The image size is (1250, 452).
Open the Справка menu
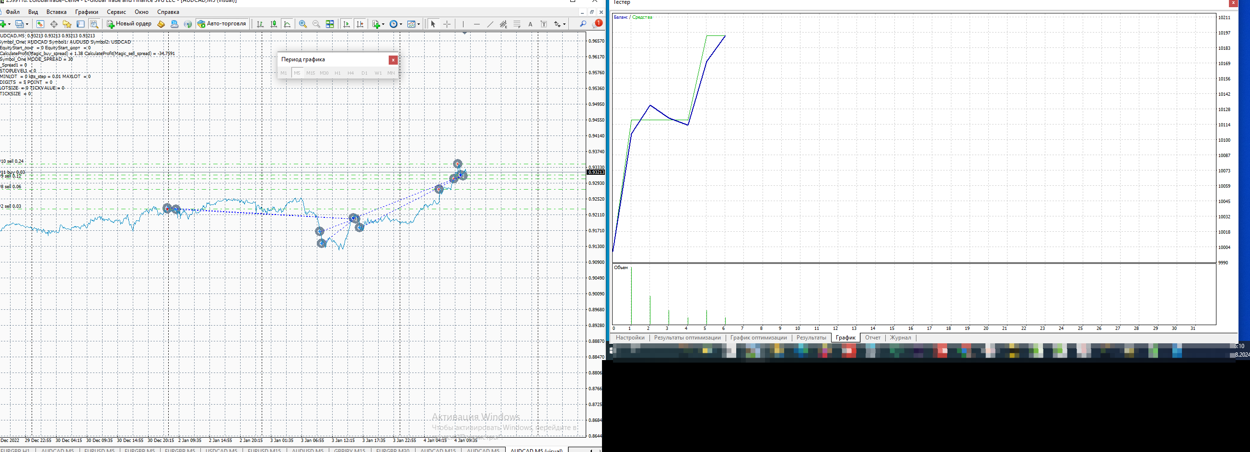tap(168, 11)
